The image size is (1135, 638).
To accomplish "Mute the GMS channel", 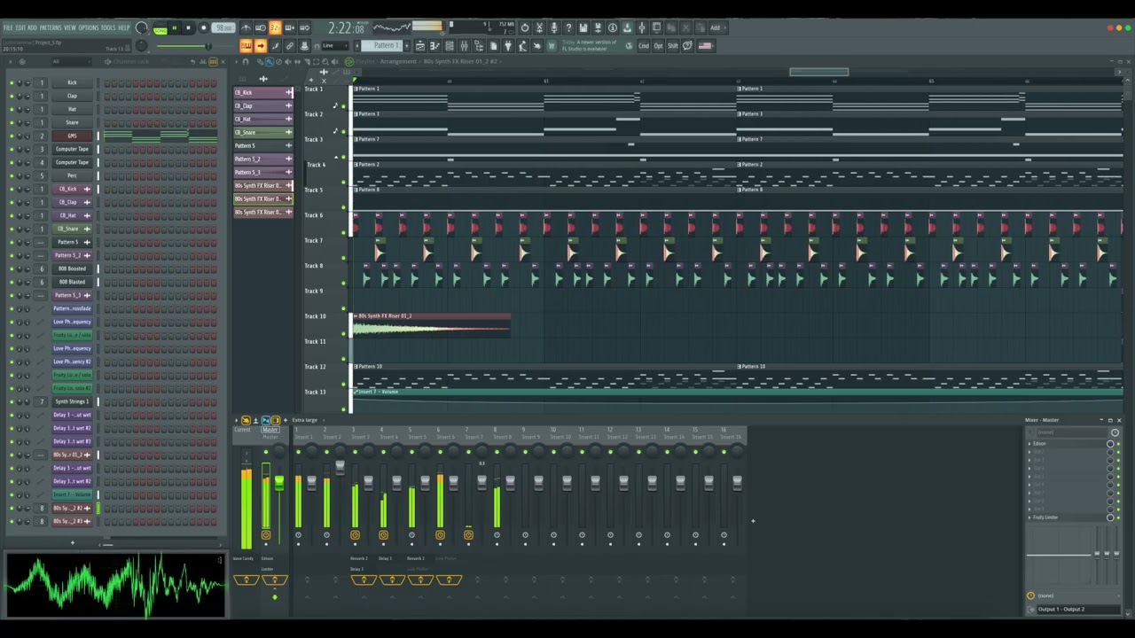I will [x=12, y=136].
